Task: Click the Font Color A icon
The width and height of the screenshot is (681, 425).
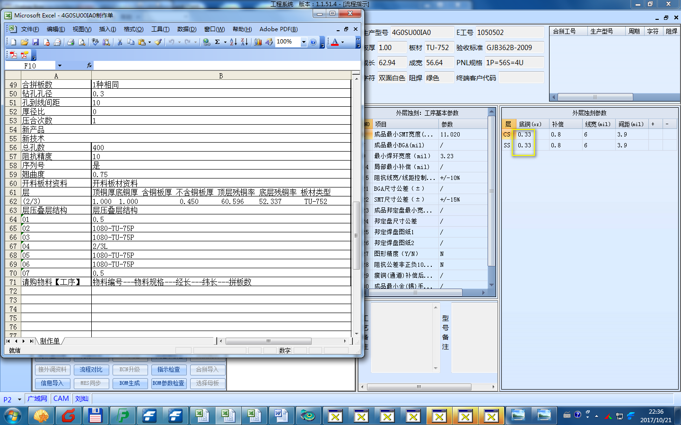Action: 335,42
